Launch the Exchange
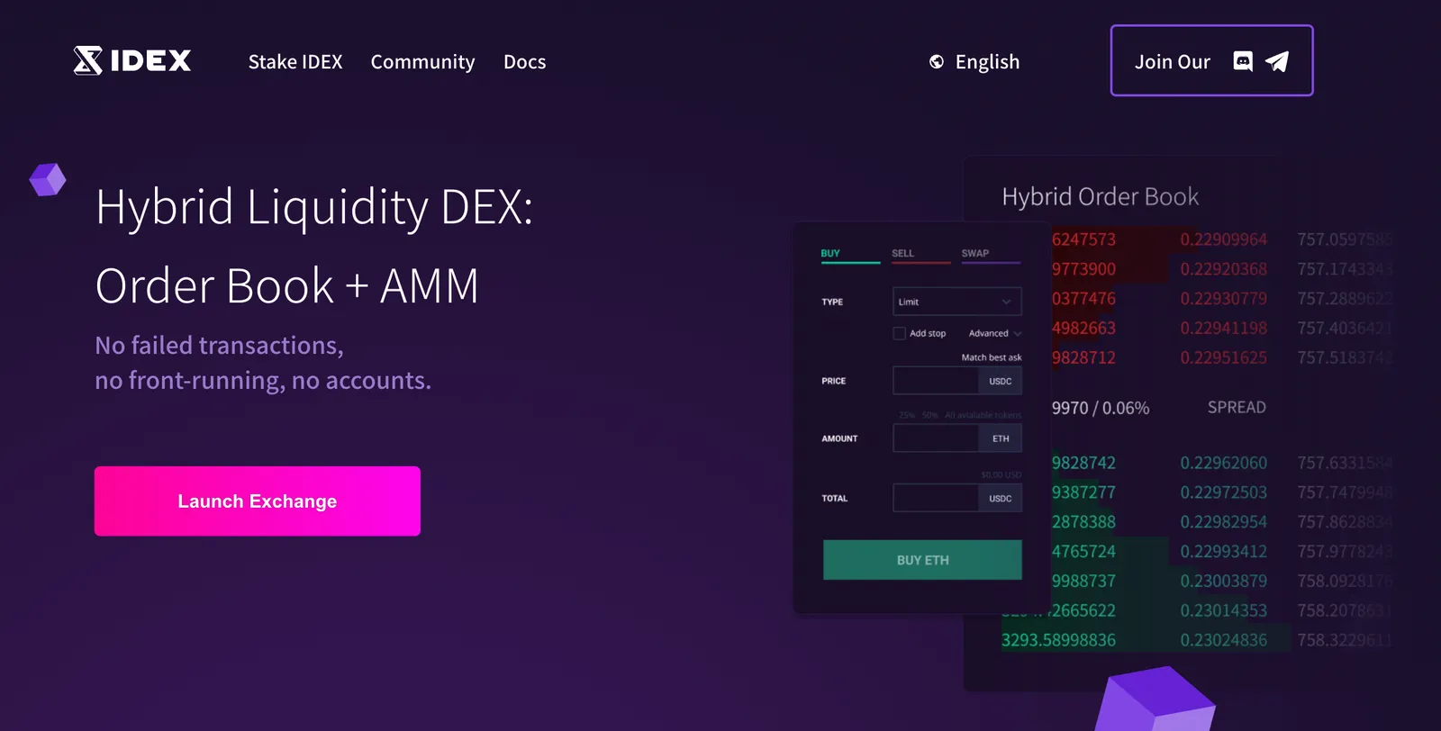 click(258, 501)
